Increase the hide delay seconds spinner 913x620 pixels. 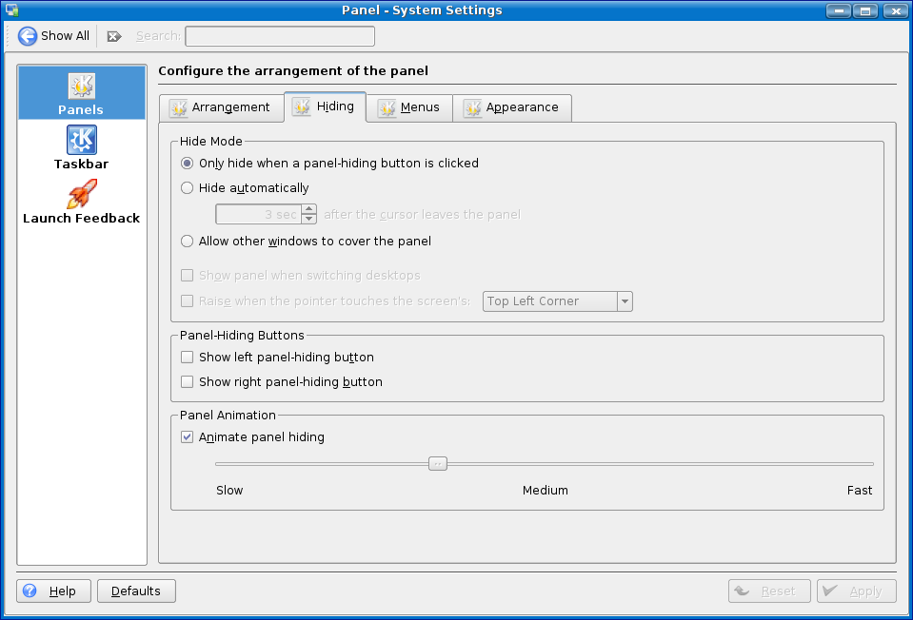coord(309,210)
